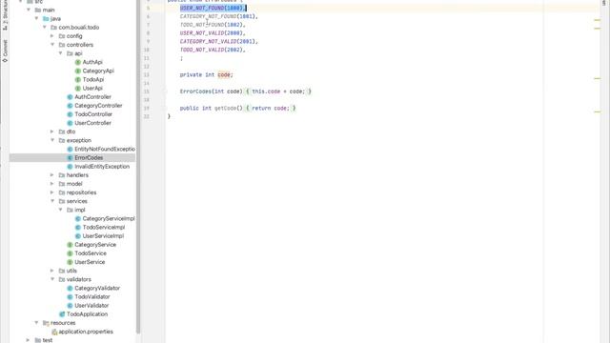Image resolution: width=610 pixels, height=343 pixels.
Task: Expand the repositories package
Action: [x=52, y=192]
